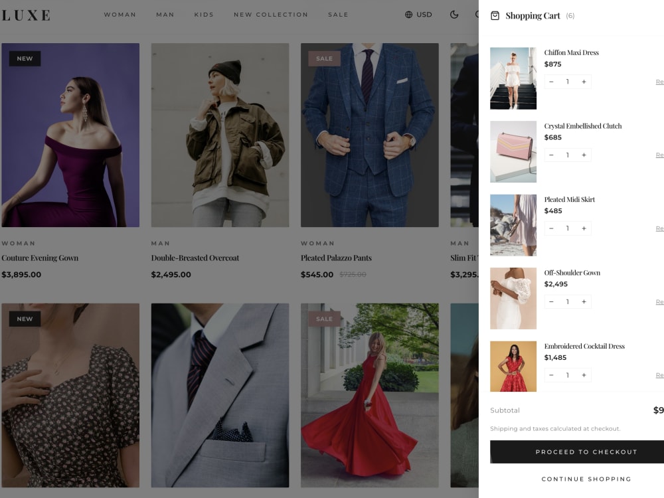The image size is (664, 498).
Task: Open Off-Shoulder Gown cart thumbnail
Action: click(x=513, y=299)
